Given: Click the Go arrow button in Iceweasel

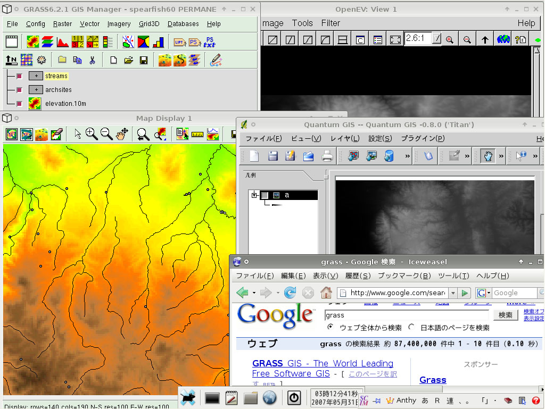Looking at the screenshot, I should point(464,293).
